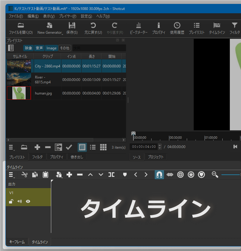This screenshot has height=251, width=241.
Task: Click playlist remove (−) icon
Action: (48, 147)
